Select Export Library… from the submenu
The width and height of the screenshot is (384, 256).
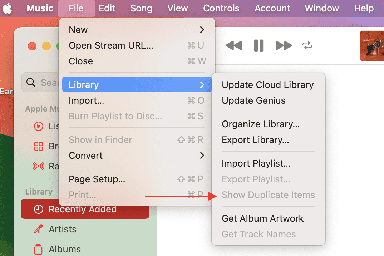point(255,140)
